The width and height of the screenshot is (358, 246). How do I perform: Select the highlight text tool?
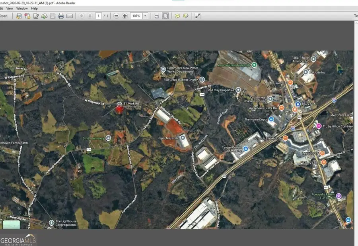(x=186, y=16)
